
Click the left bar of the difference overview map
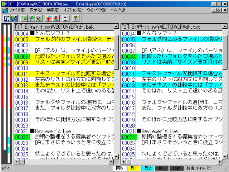click(x=5, y=87)
